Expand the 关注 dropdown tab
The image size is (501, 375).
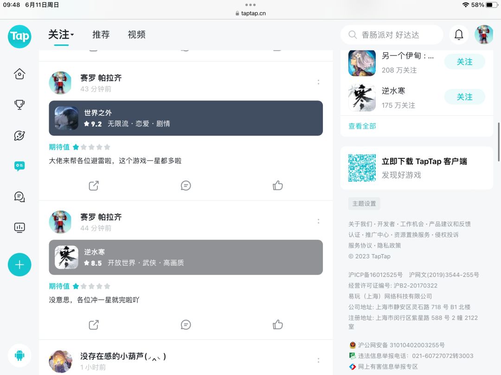[x=61, y=34]
